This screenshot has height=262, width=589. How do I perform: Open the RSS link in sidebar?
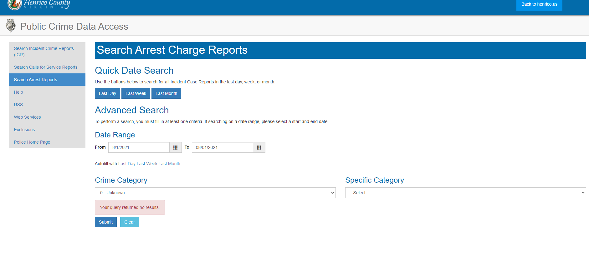point(47,105)
